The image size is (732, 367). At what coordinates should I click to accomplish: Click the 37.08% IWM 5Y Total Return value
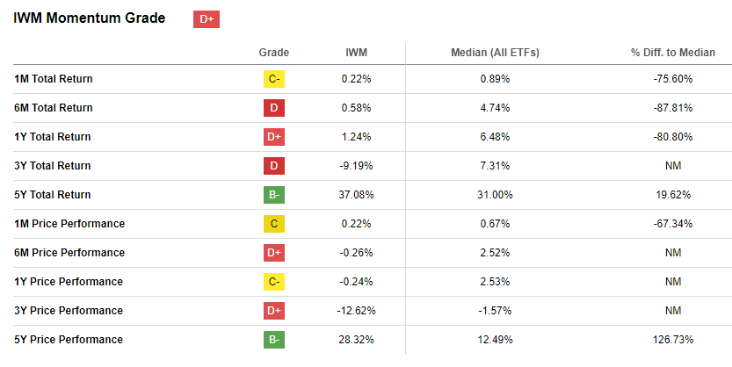coord(357,195)
